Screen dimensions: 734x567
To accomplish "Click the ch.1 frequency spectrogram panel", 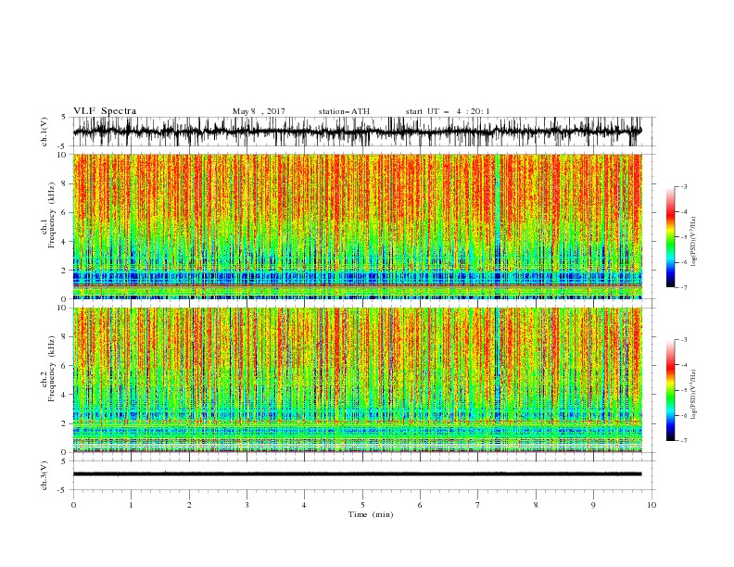I will click(357, 226).
